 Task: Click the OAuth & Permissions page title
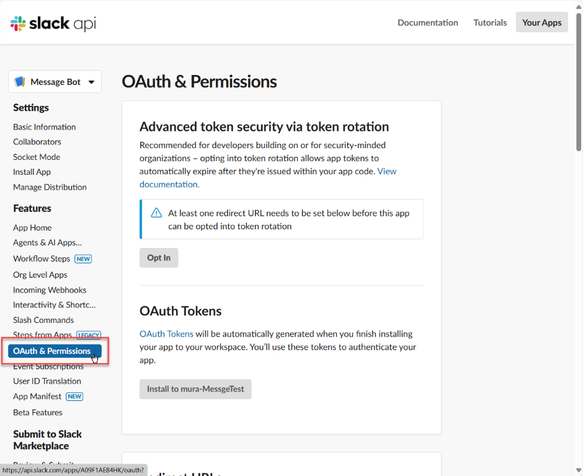pos(199,82)
